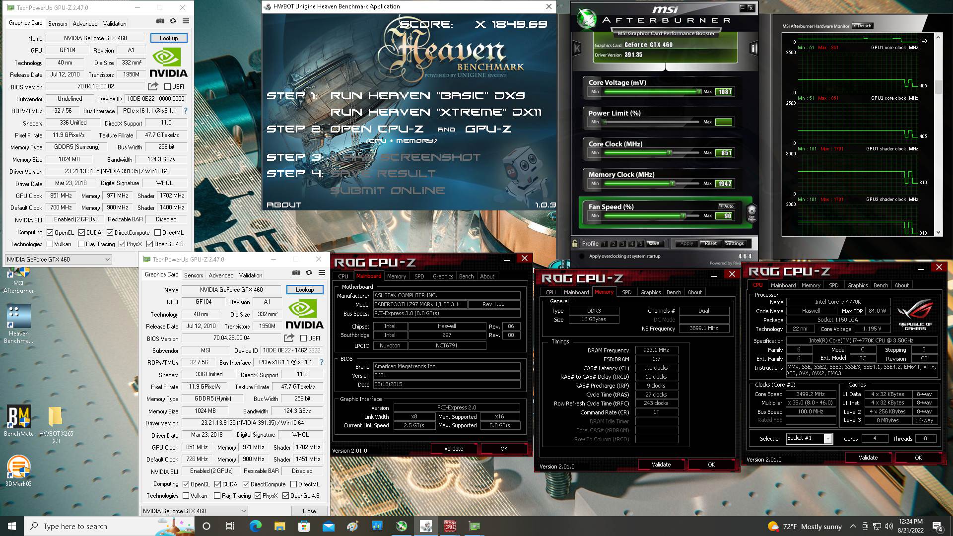
Task: Click the profile lock icon in Afterburner
Action: 575,243
